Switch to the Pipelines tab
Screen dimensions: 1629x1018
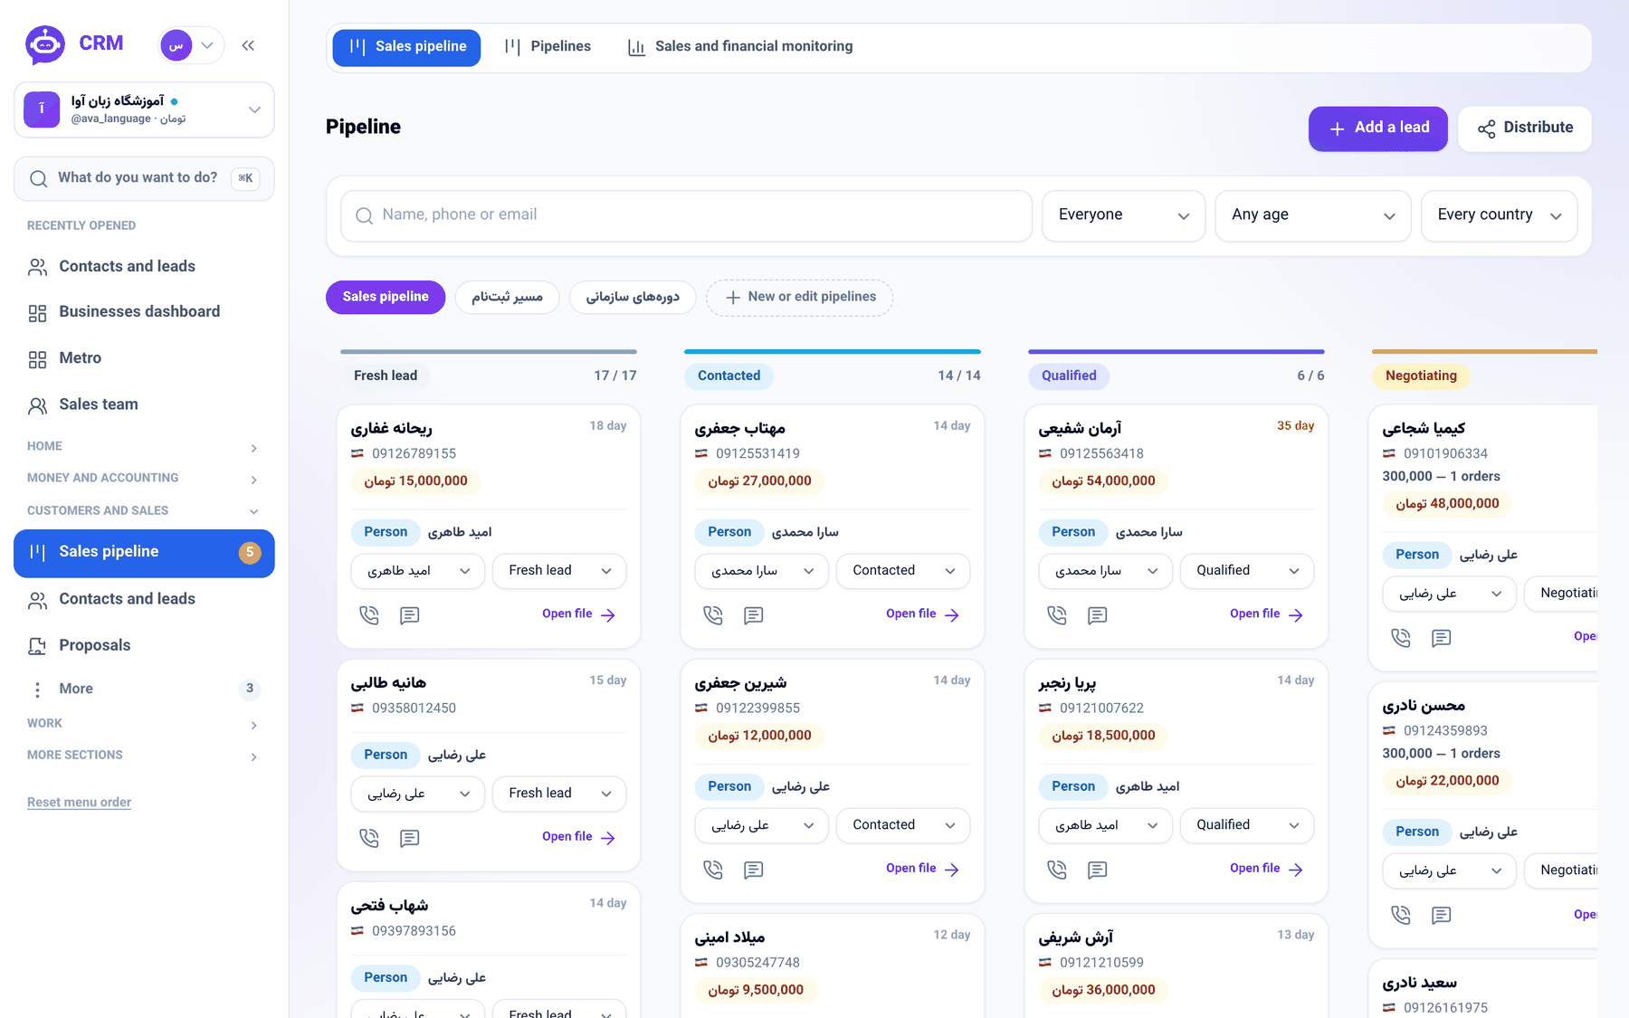pyautogui.click(x=548, y=47)
